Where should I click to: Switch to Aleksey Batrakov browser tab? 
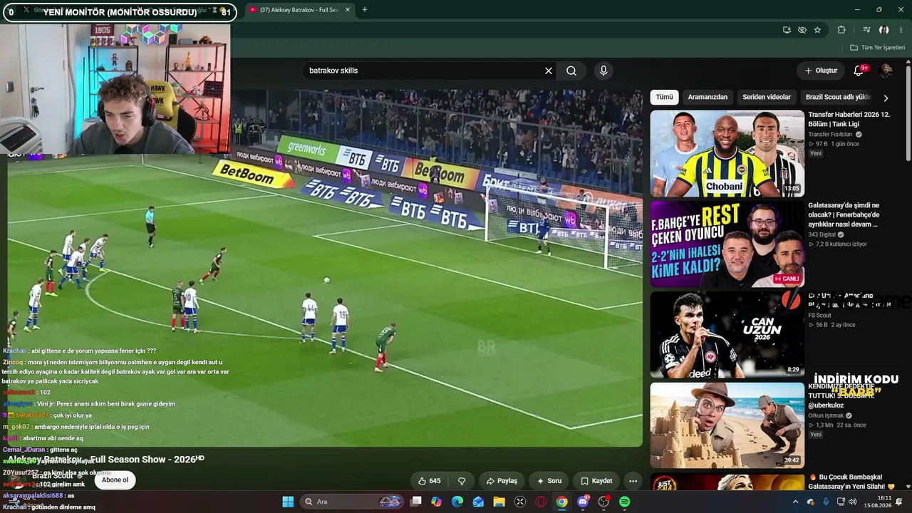[x=299, y=10]
